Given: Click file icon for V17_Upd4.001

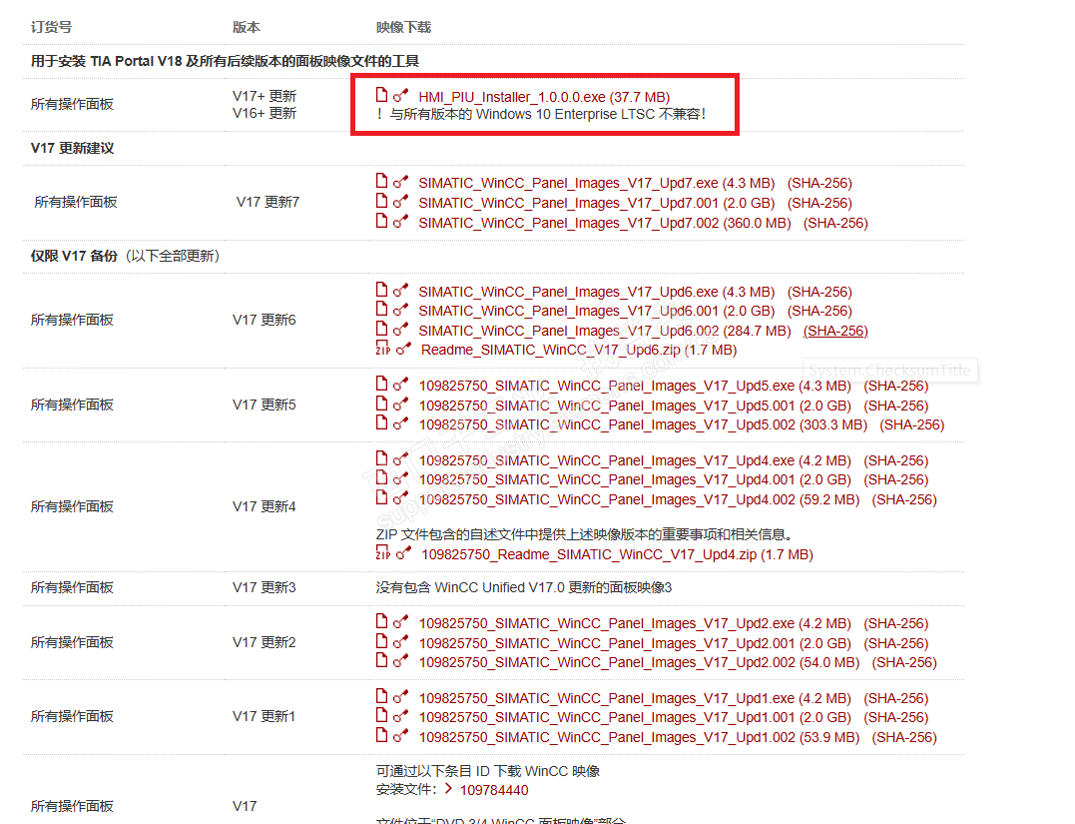Looking at the screenshot, I should pos(382,477).
